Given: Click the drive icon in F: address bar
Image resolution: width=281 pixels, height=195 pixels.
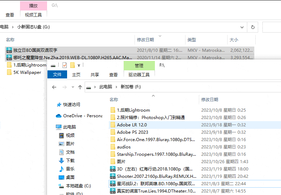Looking at the screenshot, I should point(89,88).
